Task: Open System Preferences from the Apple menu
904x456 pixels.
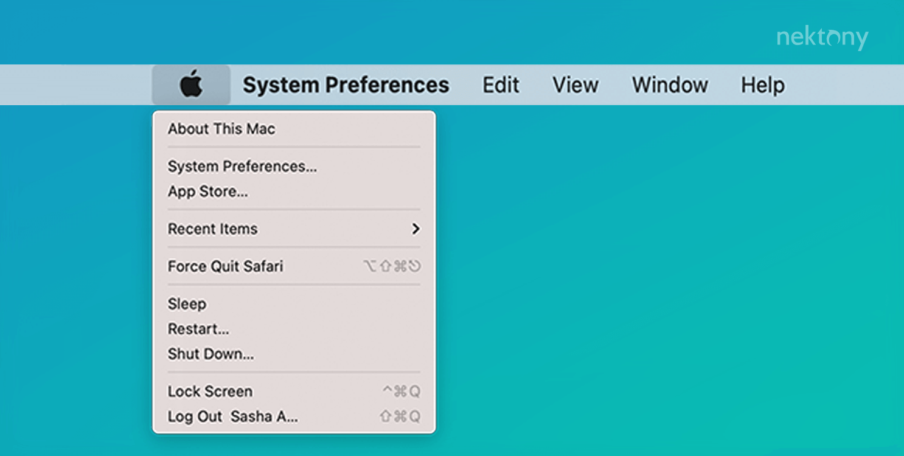Action: point(242,166)
